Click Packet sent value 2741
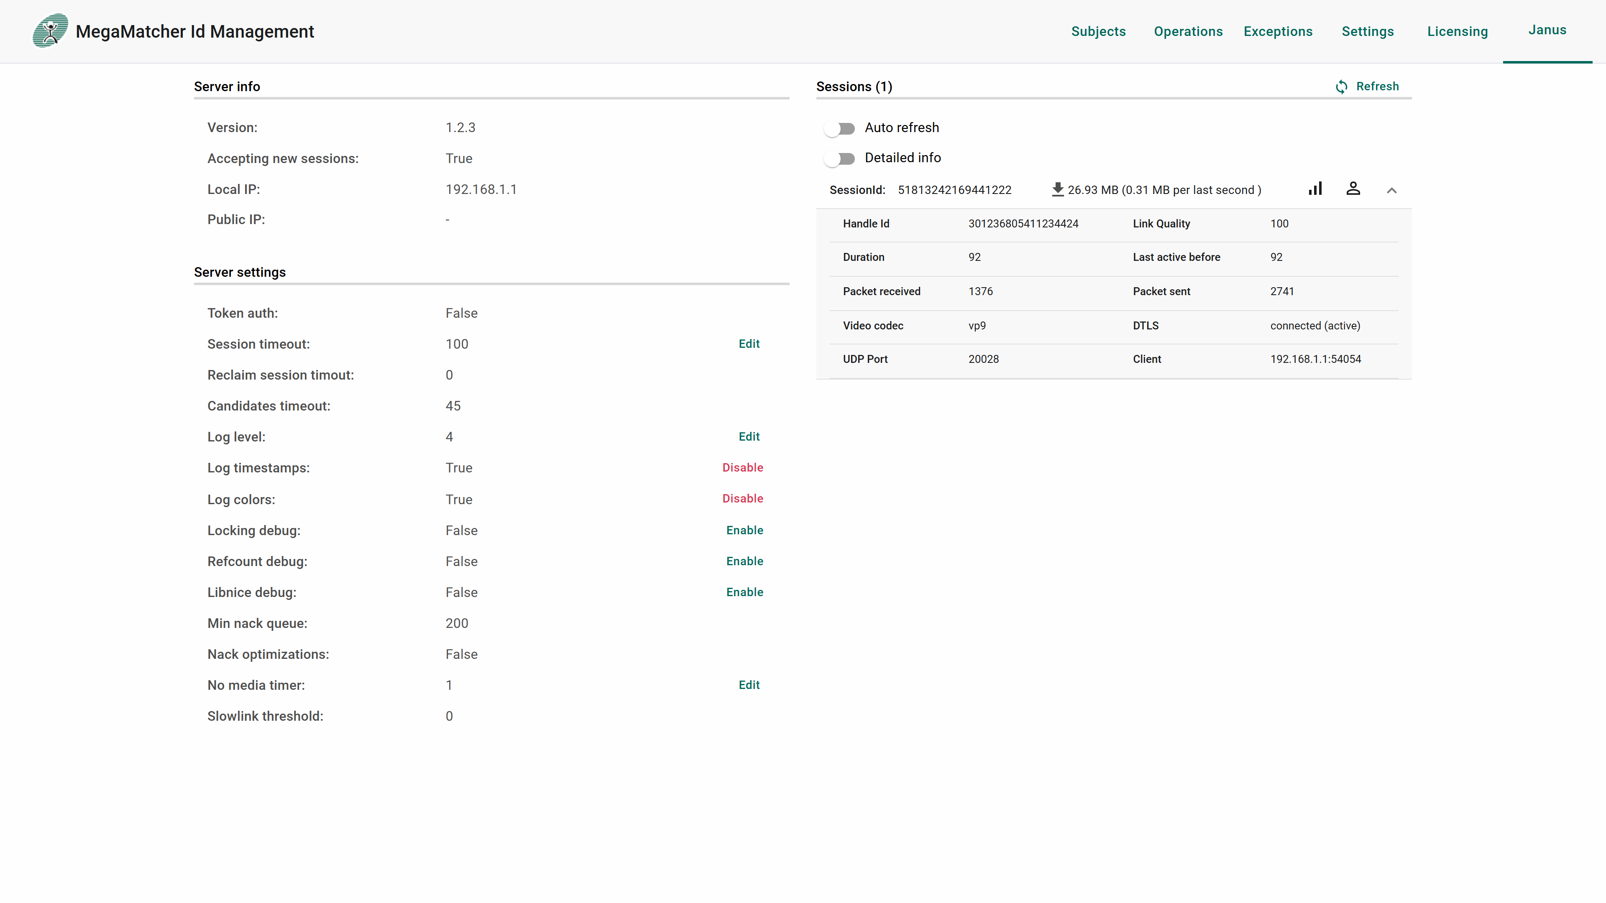This screenshot has height=903, width=1606. (1282, 291)
